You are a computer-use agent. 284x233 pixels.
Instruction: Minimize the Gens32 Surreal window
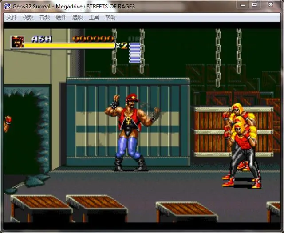tap(243, 5)
